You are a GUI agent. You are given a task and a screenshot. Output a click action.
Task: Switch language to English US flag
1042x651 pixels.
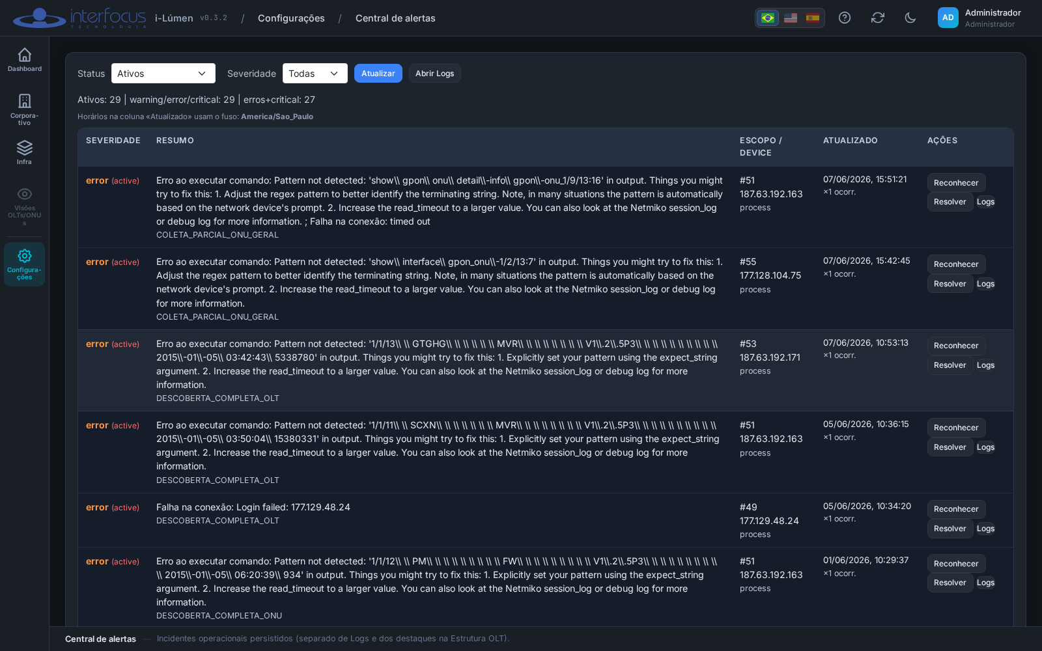click(791, 18)
